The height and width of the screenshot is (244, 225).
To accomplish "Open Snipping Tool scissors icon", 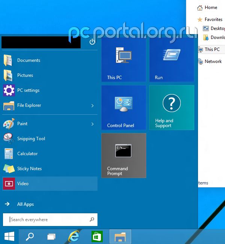I will [9, 139].
